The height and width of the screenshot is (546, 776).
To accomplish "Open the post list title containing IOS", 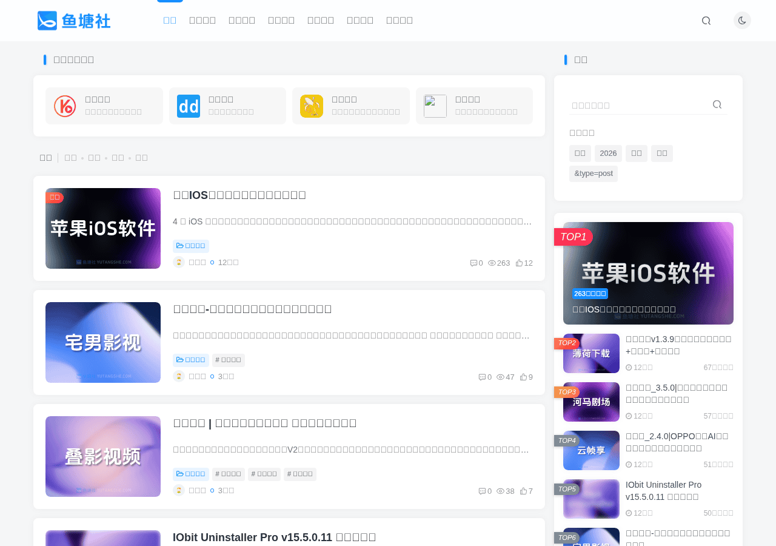I will 239,195.
